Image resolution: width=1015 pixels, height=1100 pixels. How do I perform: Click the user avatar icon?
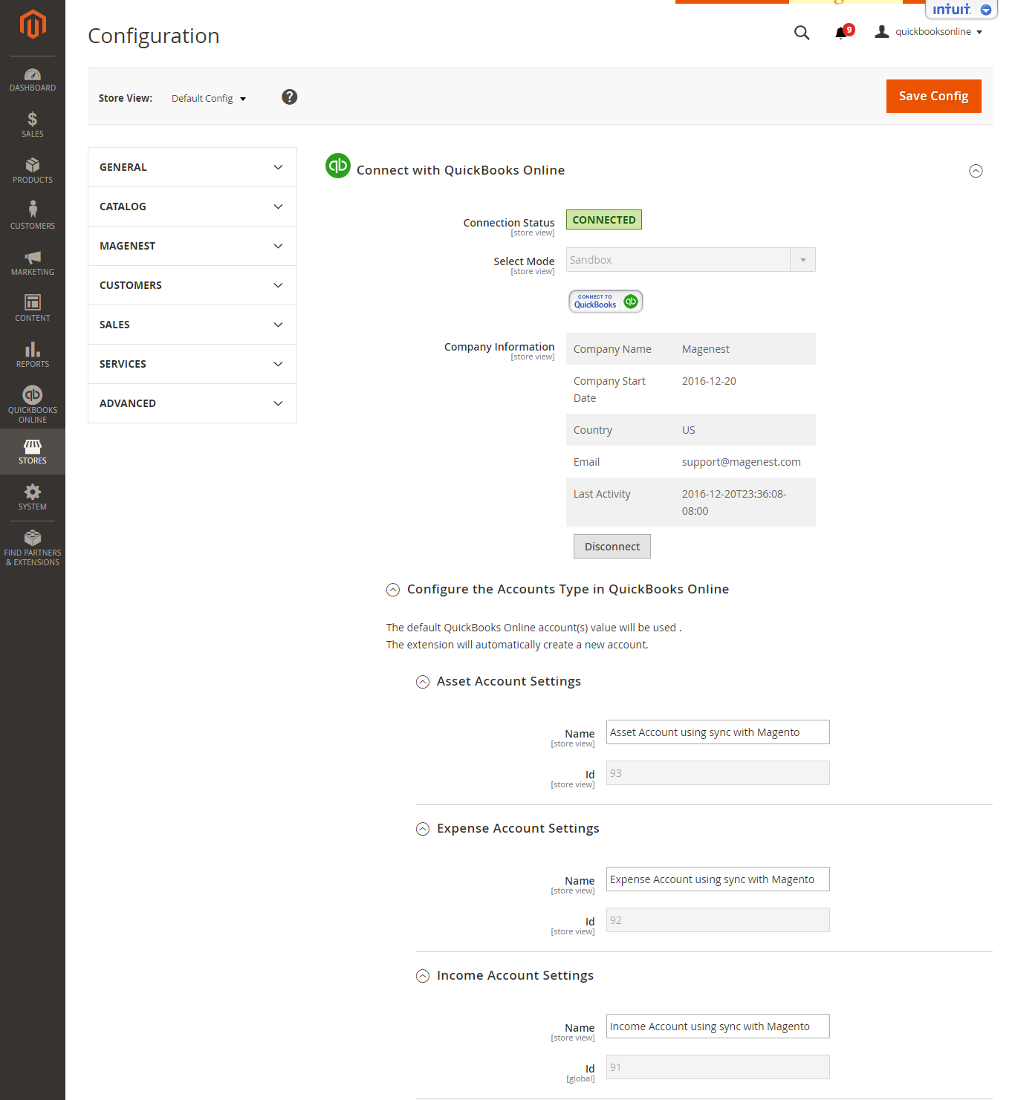point(882,31)
